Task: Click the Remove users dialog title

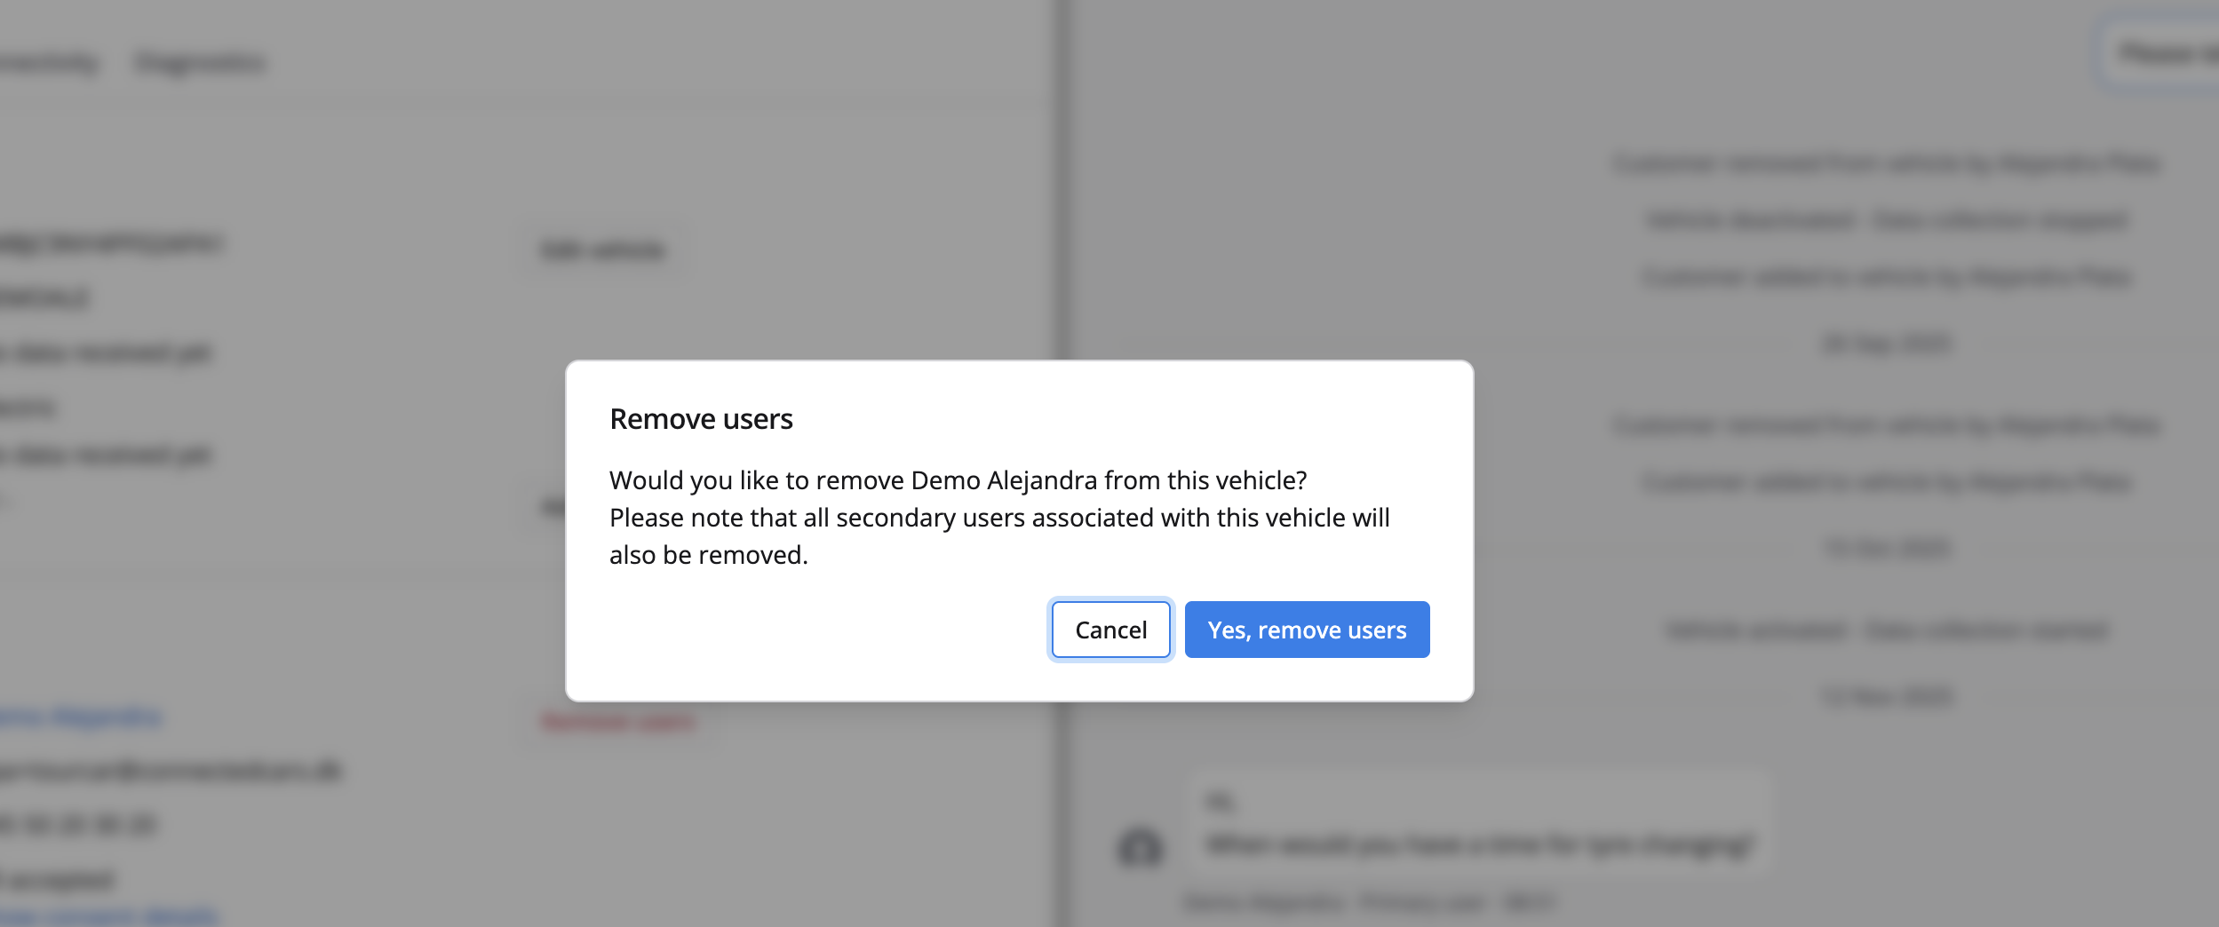Action: coord(701,419)
